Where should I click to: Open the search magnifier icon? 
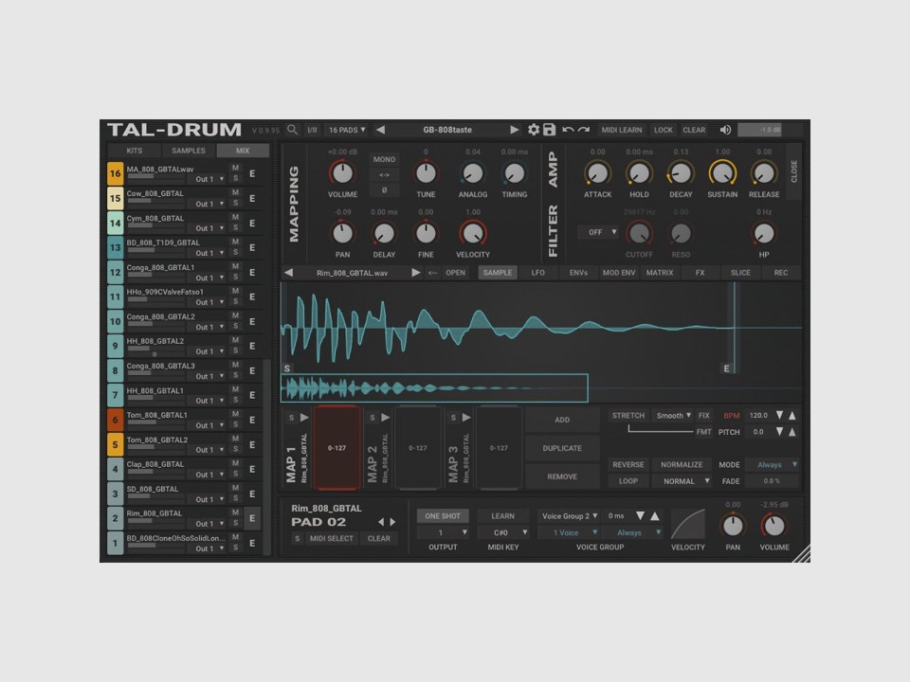293,130
